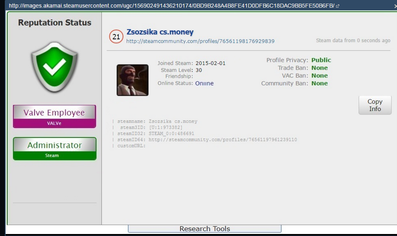Click the Valve Employee badge

click(x=55, y=116)
